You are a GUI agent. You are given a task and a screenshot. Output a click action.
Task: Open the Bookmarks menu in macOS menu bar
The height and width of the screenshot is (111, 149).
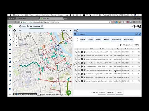pyautogui.click(x=45, y=15)
